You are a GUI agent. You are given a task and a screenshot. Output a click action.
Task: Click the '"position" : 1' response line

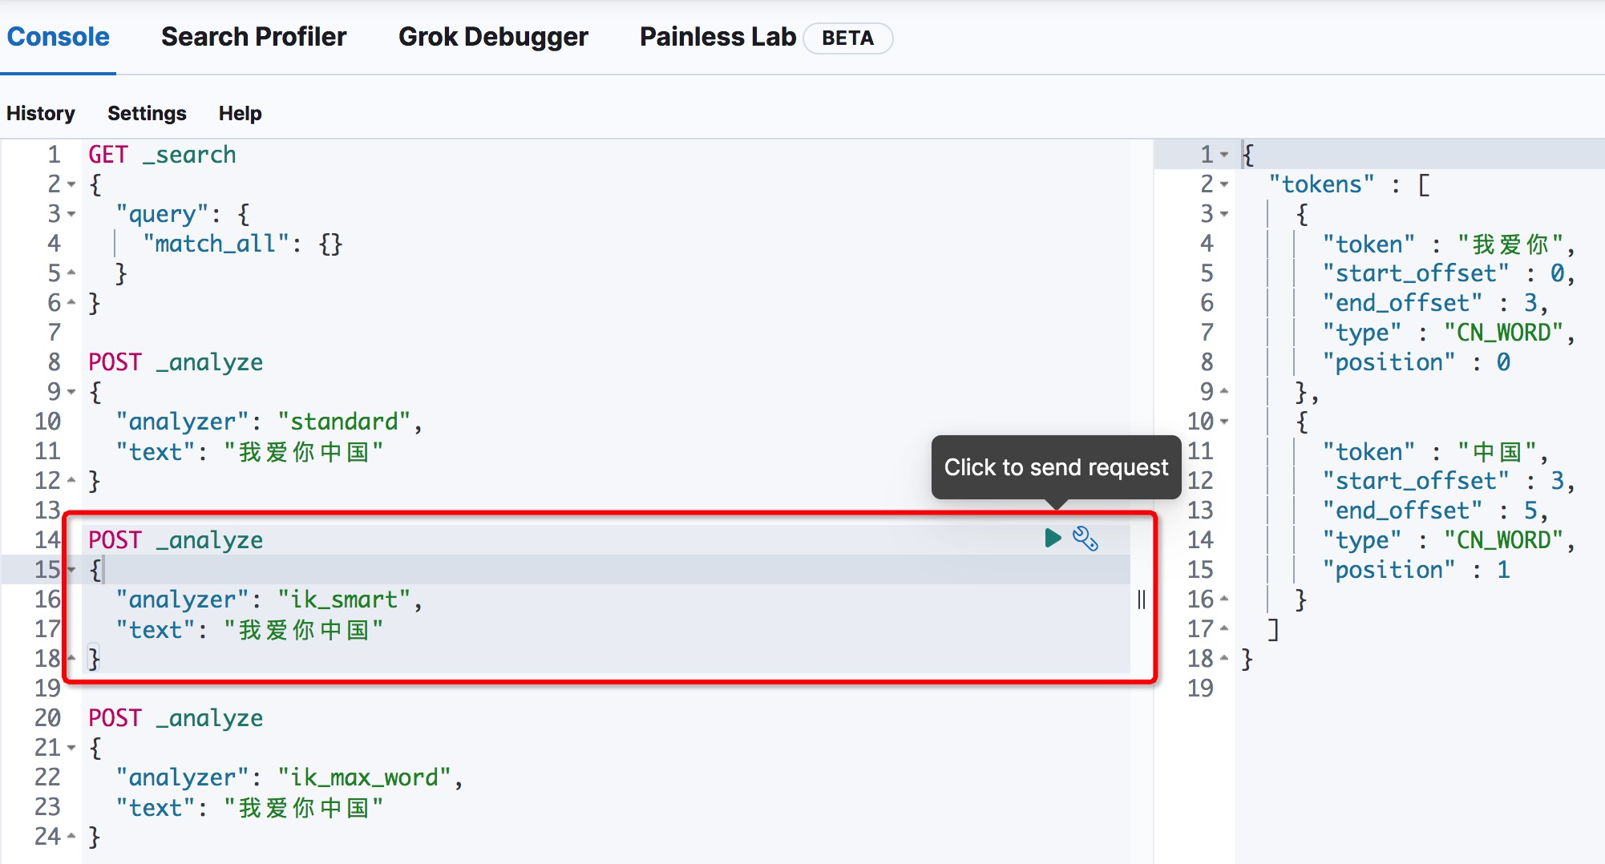click(x=1417, y=570)
